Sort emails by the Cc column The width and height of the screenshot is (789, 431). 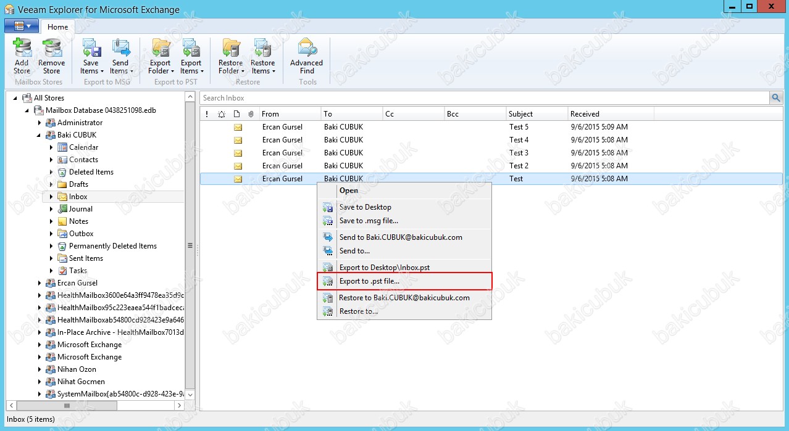pos(414,114)
